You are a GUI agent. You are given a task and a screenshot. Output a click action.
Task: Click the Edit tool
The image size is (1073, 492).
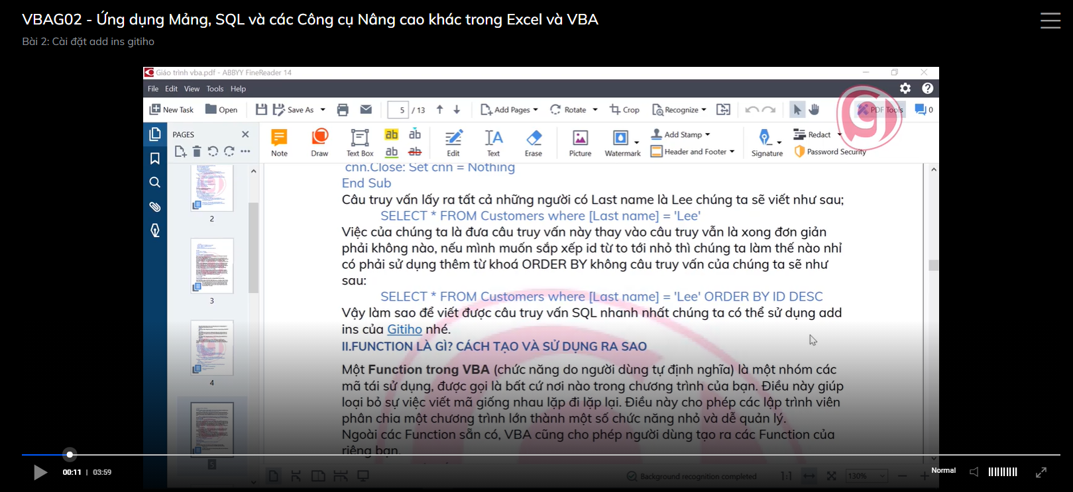tap(453, 143)
